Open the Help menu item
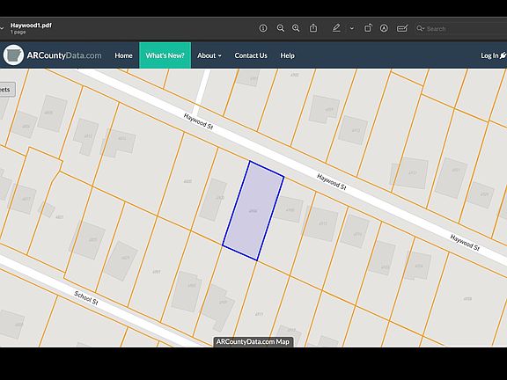507x380 pixels. coord(287,55)
